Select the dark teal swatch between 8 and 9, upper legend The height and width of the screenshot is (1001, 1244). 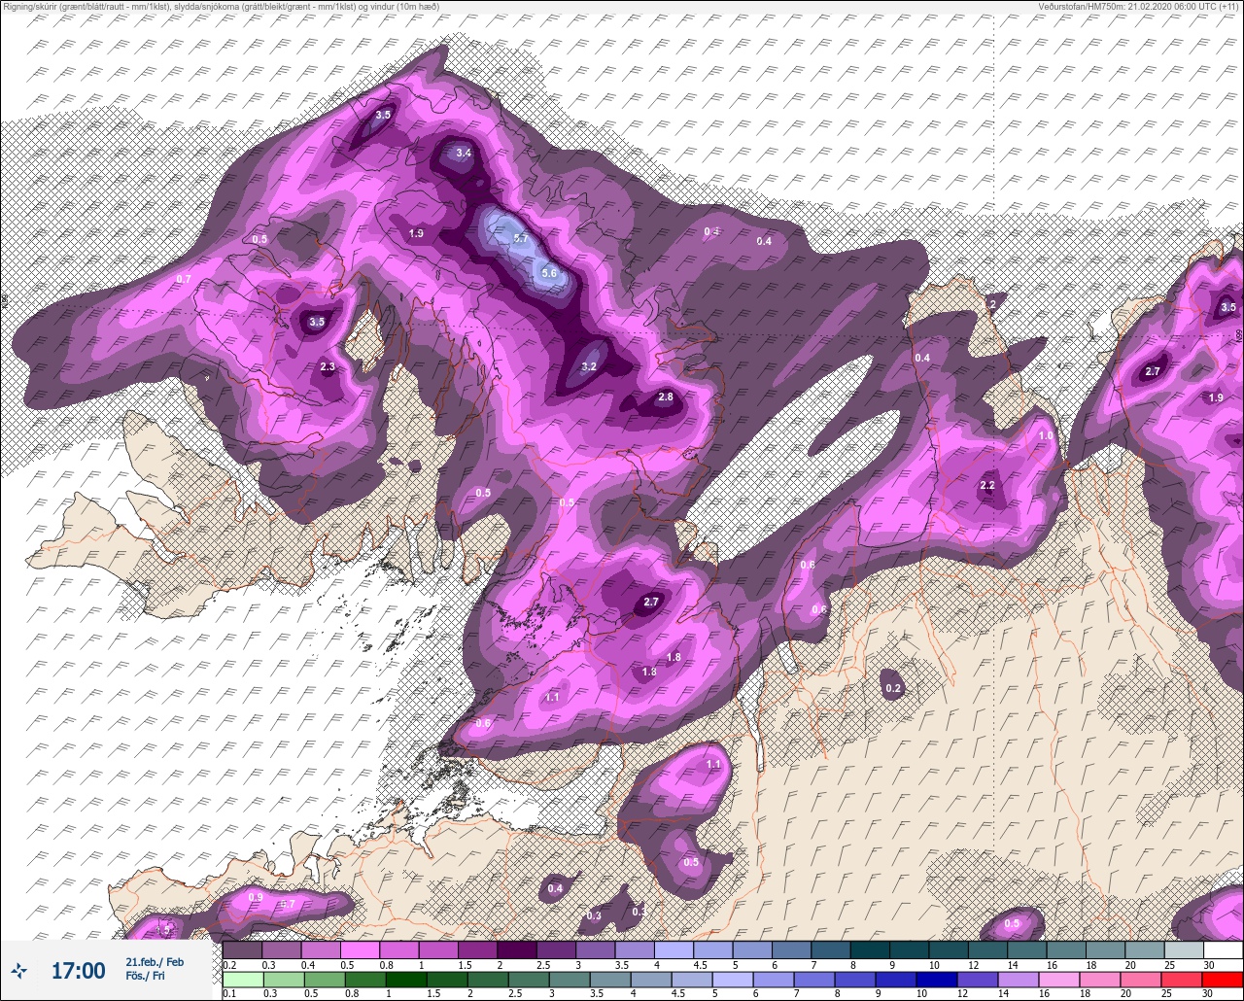pos(870,949)
